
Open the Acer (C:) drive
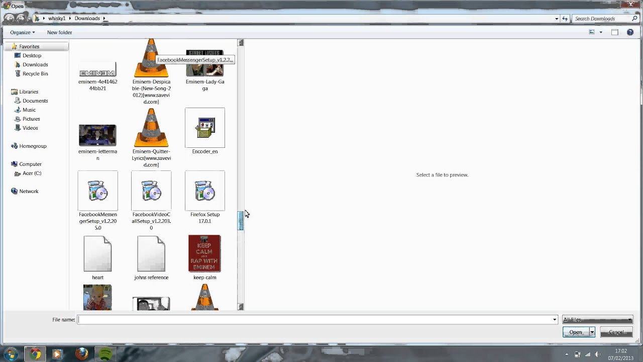[x=32, y=173]
